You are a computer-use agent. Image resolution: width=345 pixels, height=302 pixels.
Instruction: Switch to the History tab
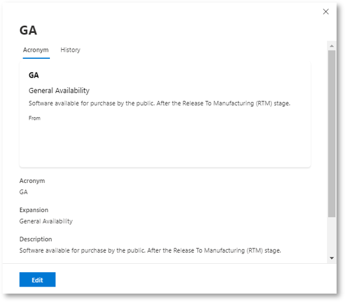pos(71,50)
